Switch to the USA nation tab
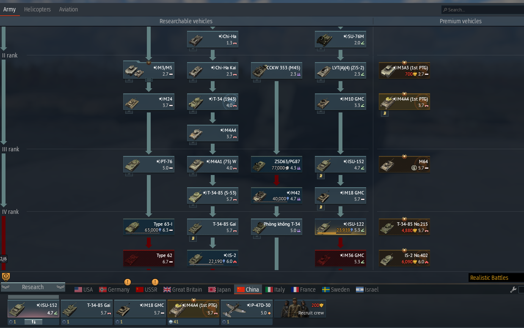 pos(83,290)
